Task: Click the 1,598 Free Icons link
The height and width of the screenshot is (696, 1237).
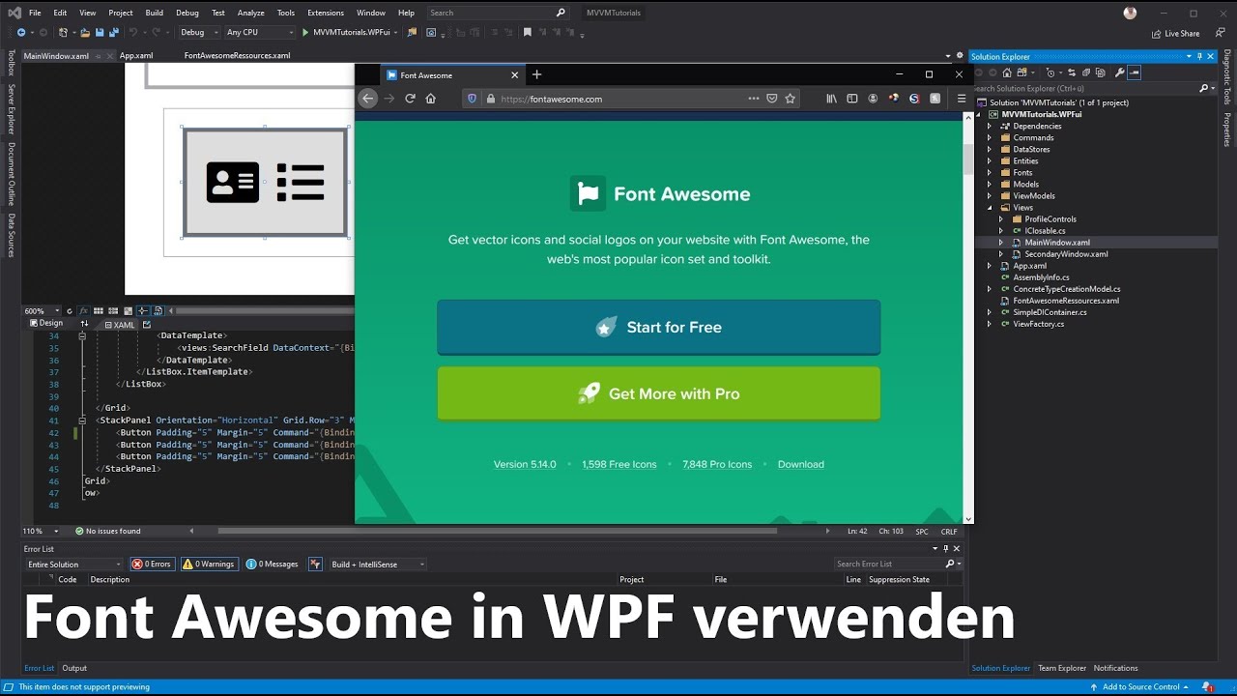Action: coord(619,464)
